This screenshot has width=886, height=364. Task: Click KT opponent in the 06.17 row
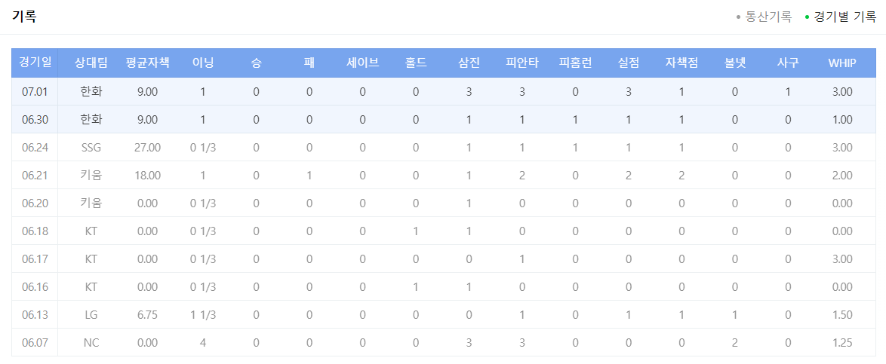click(91, 258)
